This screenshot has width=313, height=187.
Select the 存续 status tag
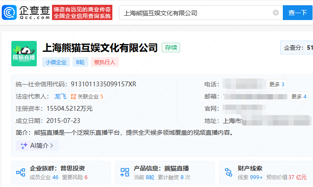tap(171, 48)
